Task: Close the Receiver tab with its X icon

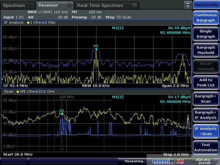Action: click(x=70, y=5)
